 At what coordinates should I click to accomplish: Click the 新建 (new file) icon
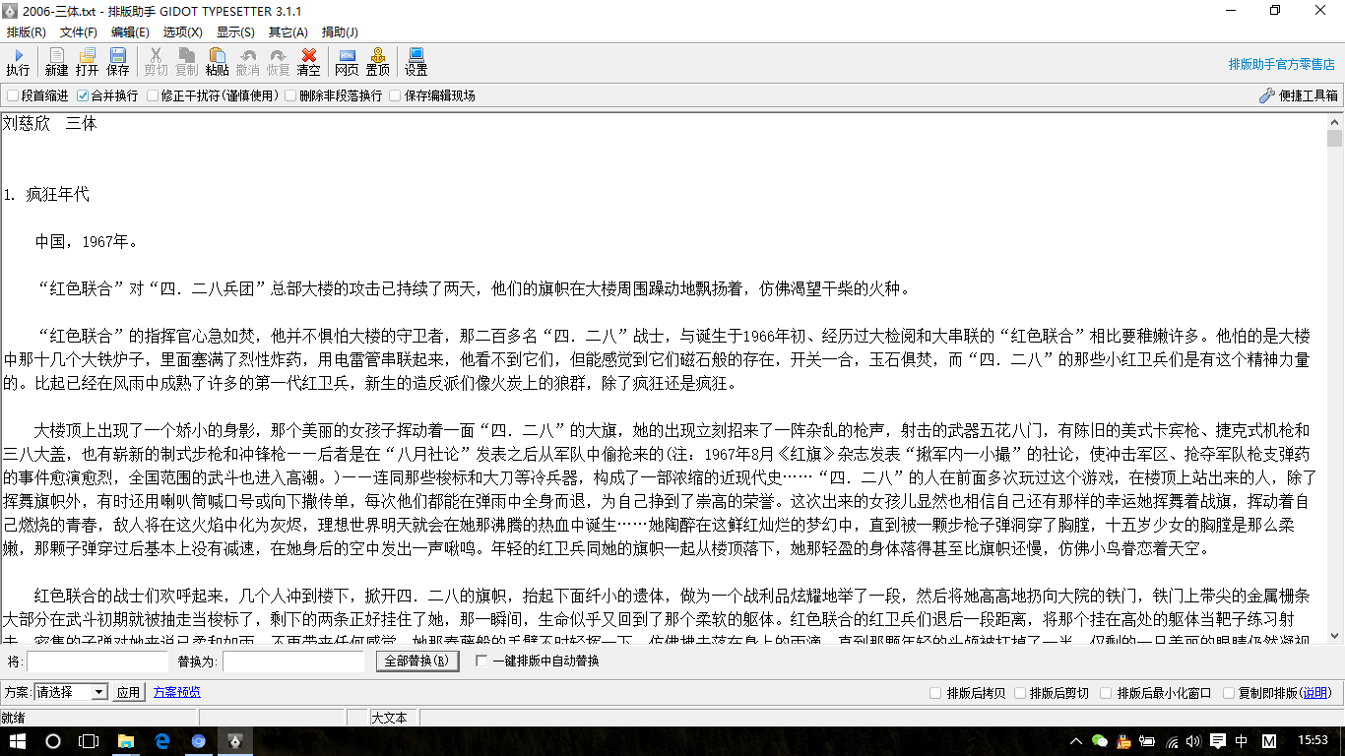(x=57, y=62)
